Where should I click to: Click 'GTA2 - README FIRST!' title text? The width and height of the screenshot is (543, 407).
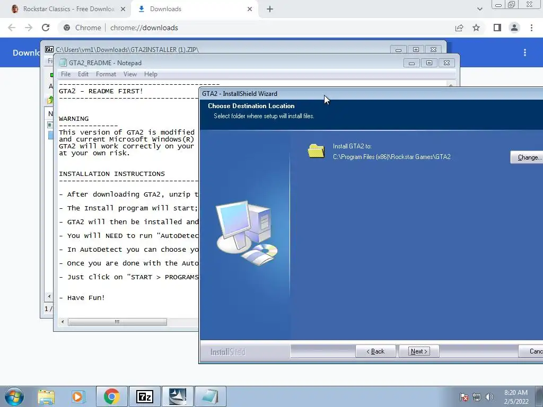pos(101,91)
